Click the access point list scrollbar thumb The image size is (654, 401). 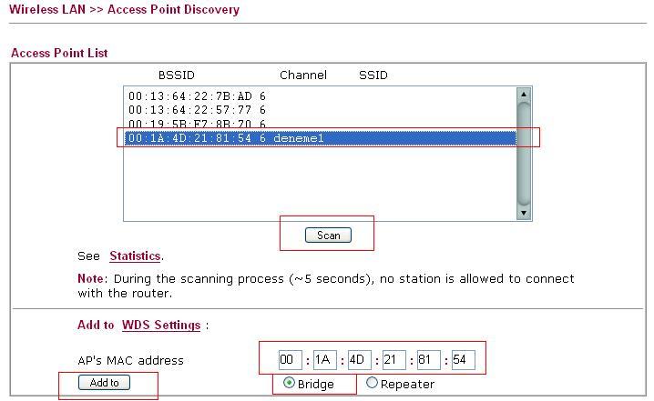(524, 150)
